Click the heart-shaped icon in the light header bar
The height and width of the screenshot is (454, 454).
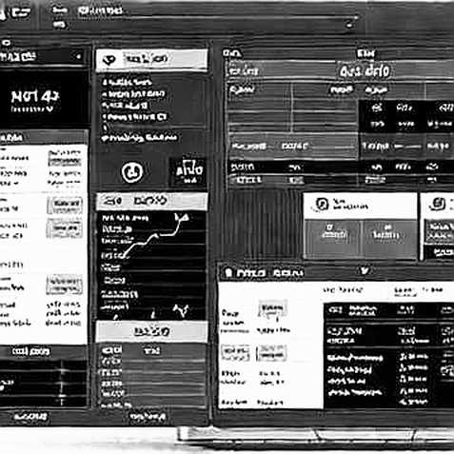pyautogui.click(x=109, y=60)
